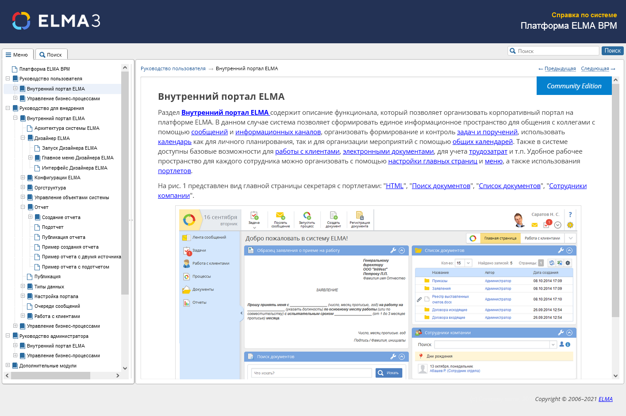
Task: Click tree horizontal scroll right arrow
Action: pos(118,375)
